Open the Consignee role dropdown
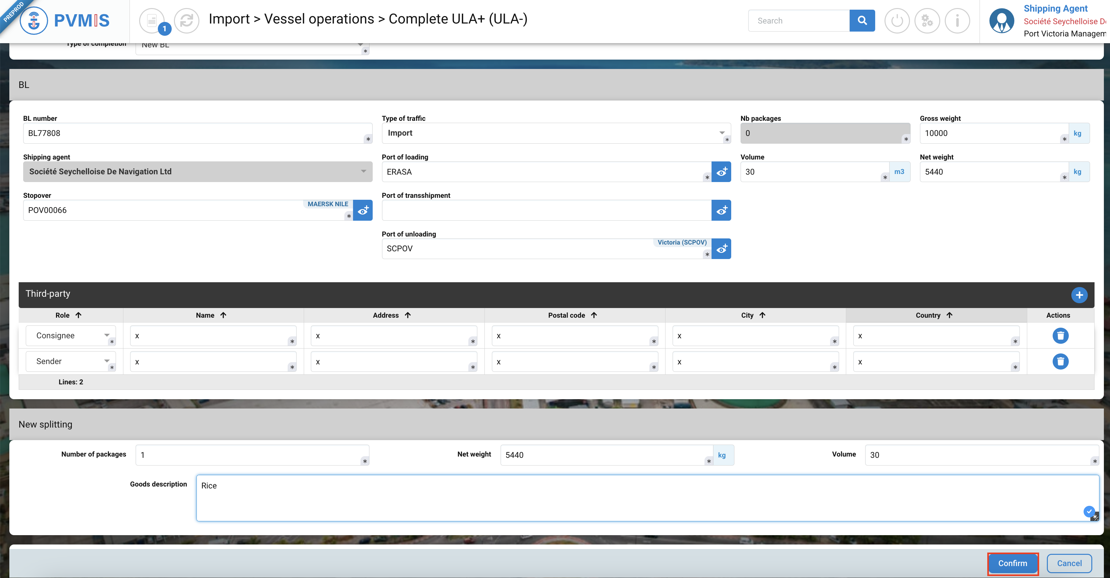1110x578 pixels. [106, 335]
